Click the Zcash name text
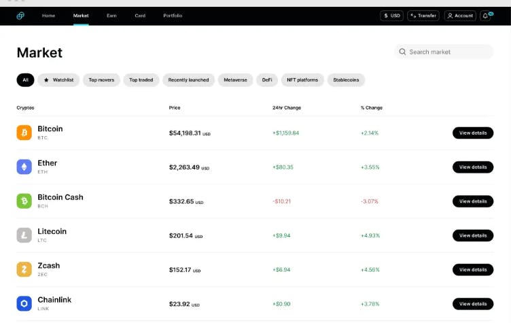The width and height of the screenshot is (511, 323). [49, 266]
